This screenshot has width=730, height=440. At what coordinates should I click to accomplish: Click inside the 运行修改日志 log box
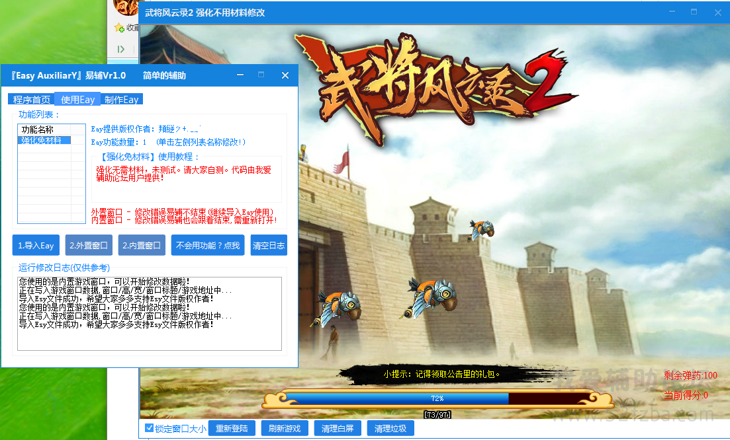[x=150, y=314]
